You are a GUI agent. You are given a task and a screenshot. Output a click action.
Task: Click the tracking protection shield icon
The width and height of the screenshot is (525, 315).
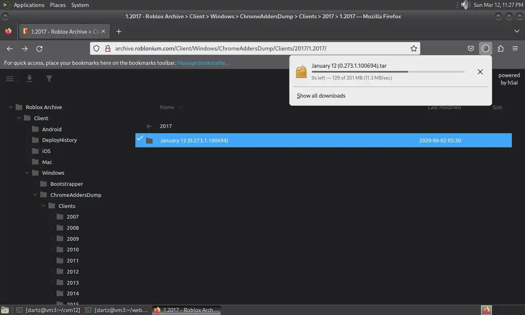pyautogui.click(x=96, y=48)
